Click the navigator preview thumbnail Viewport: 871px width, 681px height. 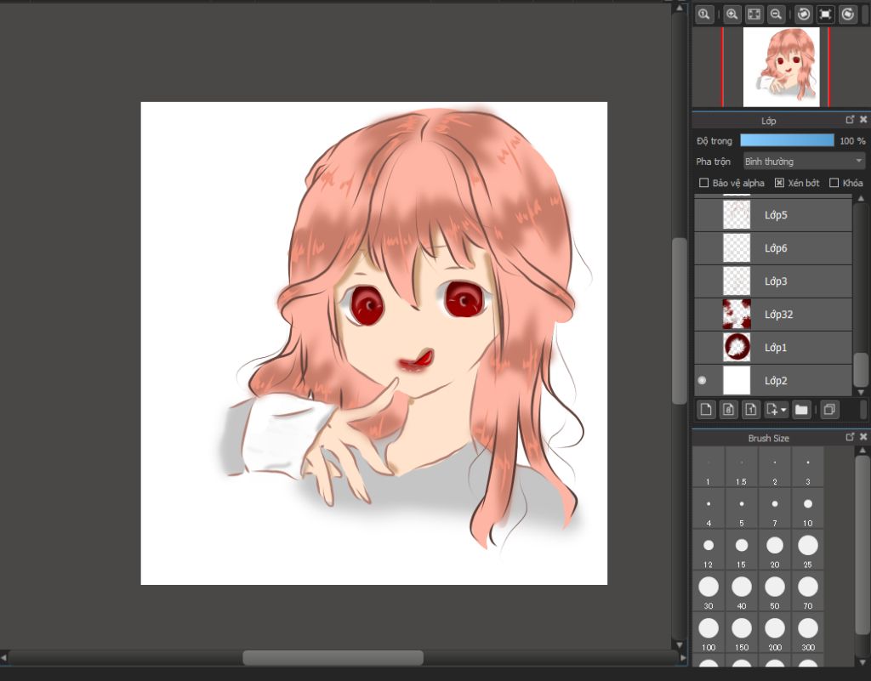tap(781, 66)
